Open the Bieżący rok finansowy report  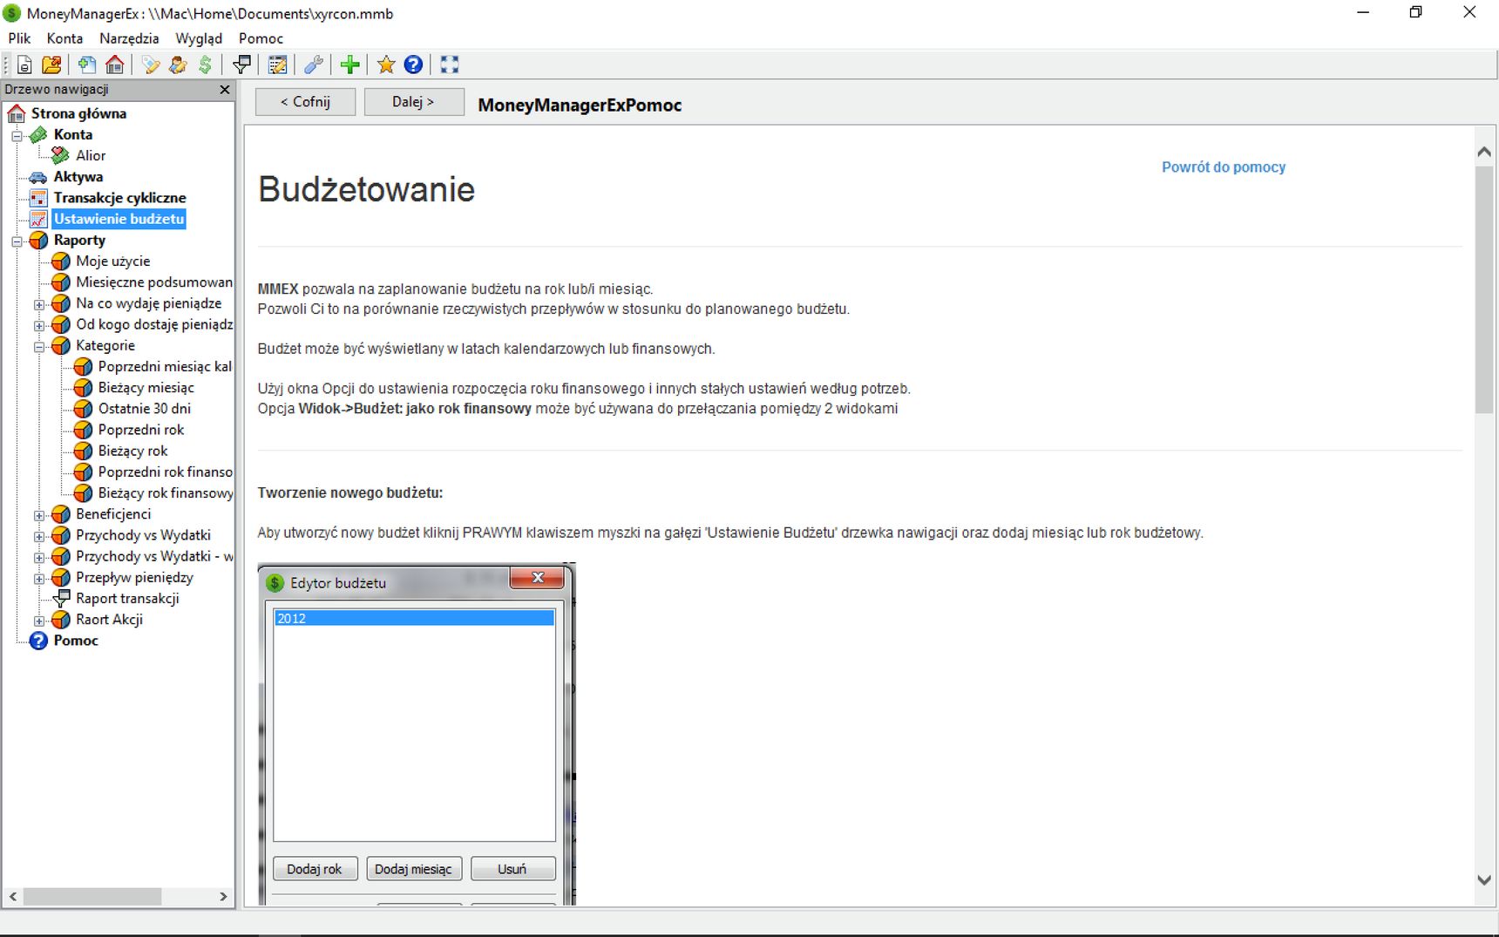pyautogui.click(x=166, y=493)
